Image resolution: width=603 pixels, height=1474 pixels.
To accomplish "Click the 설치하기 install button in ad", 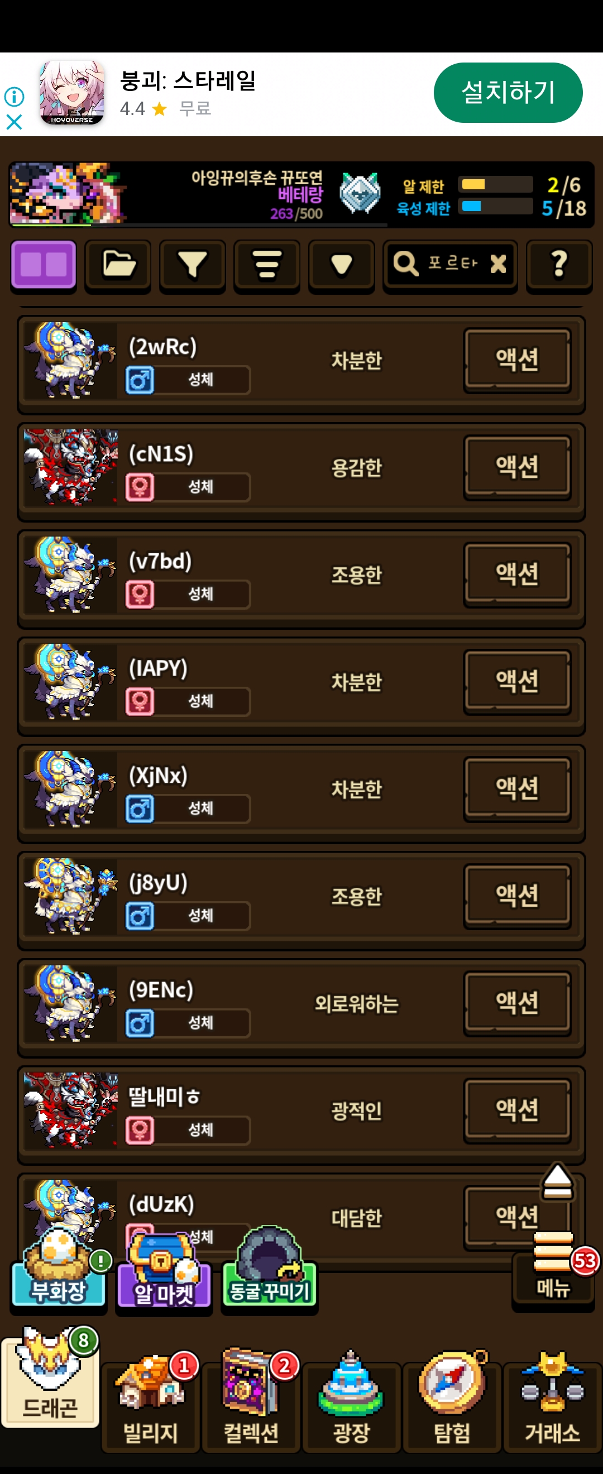I will tap(508, 93).
